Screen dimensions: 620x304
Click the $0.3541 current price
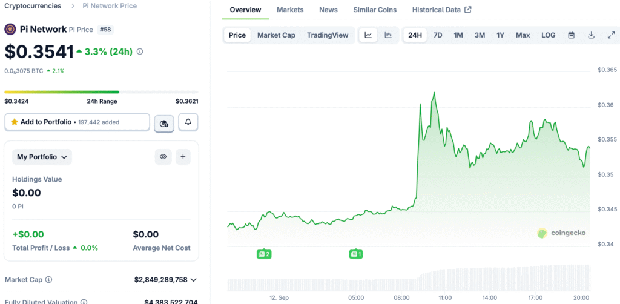(39, 52)
